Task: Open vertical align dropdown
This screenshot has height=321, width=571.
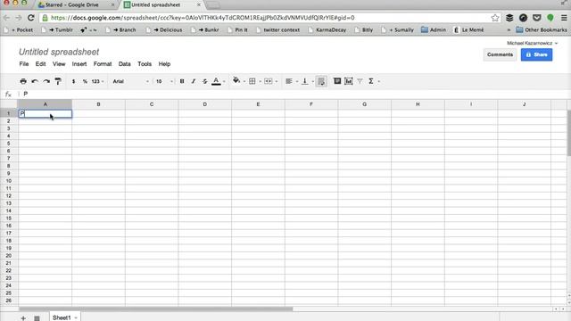Action: 307,81
